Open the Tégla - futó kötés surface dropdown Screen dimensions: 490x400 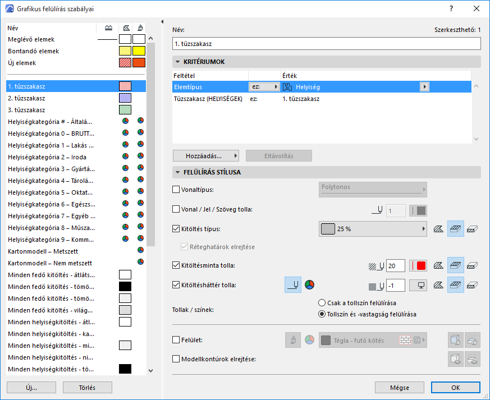(373, 340)
